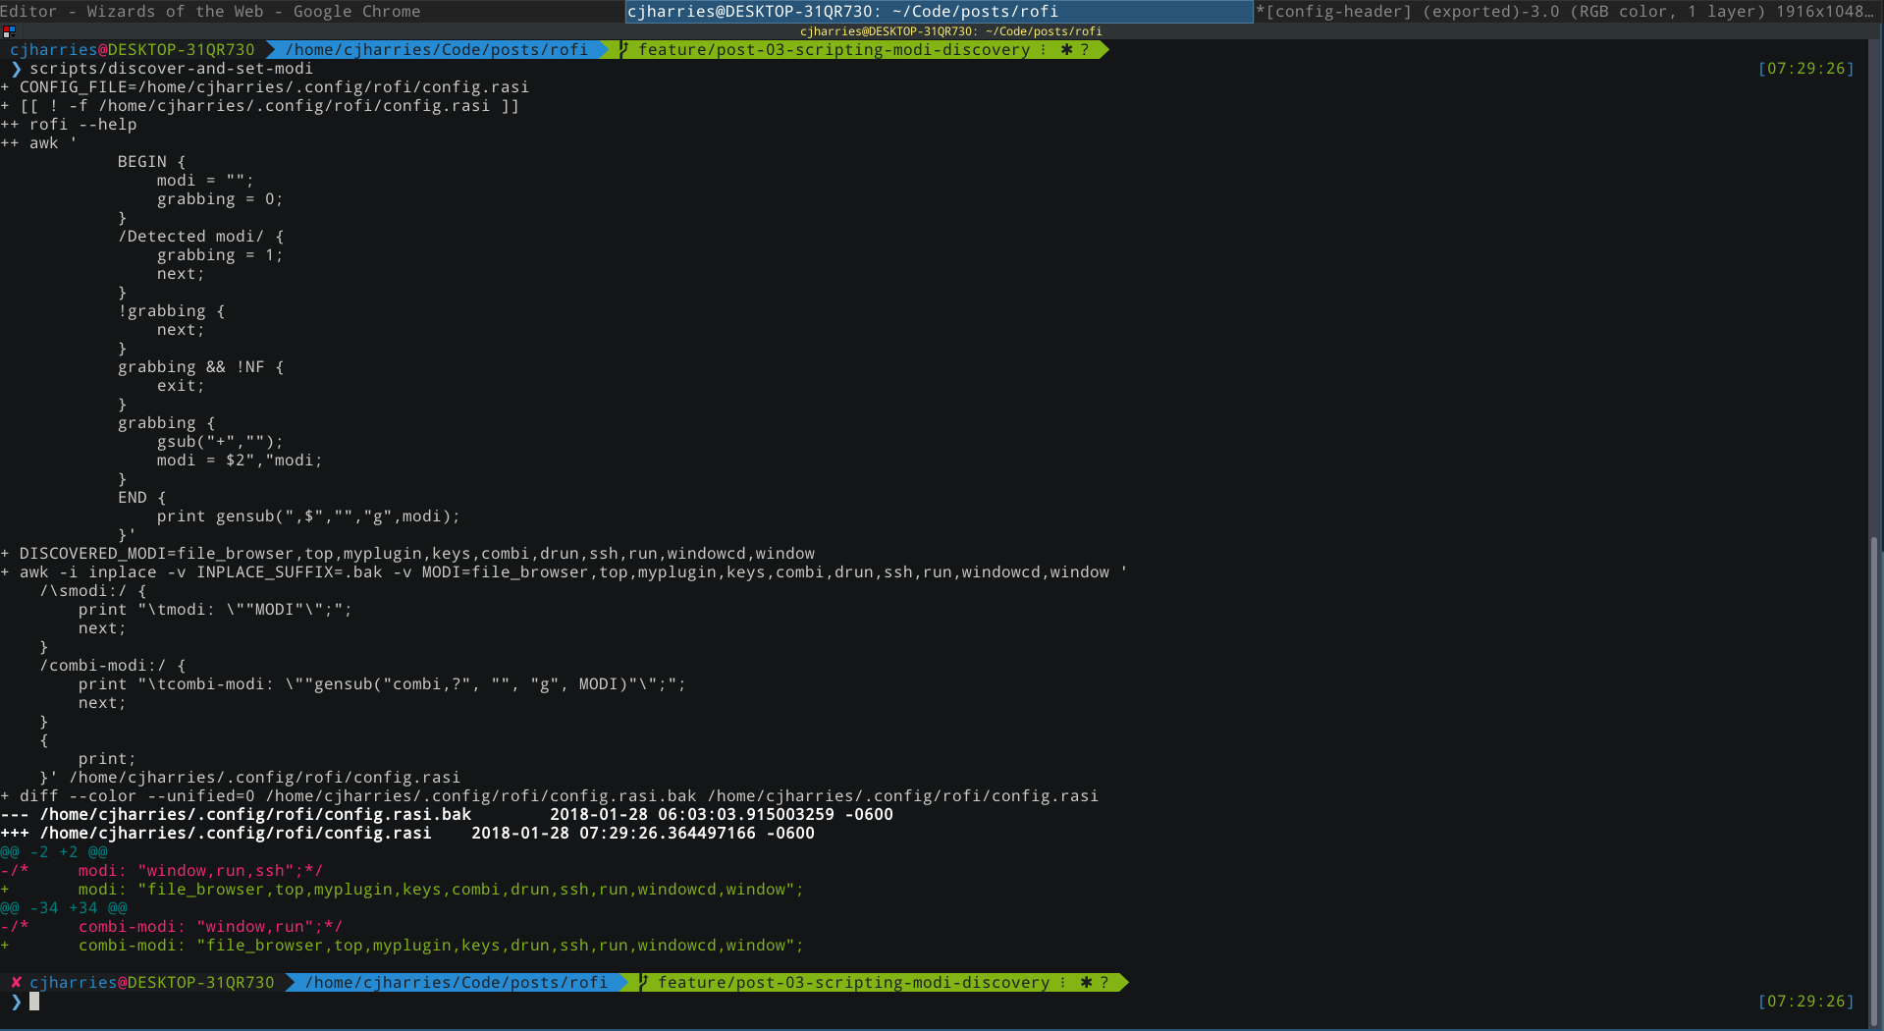
Task: Select the cjharries terminal window tab
Action: coord(940,11)
